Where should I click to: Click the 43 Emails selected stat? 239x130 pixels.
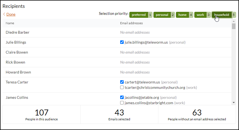119,114
